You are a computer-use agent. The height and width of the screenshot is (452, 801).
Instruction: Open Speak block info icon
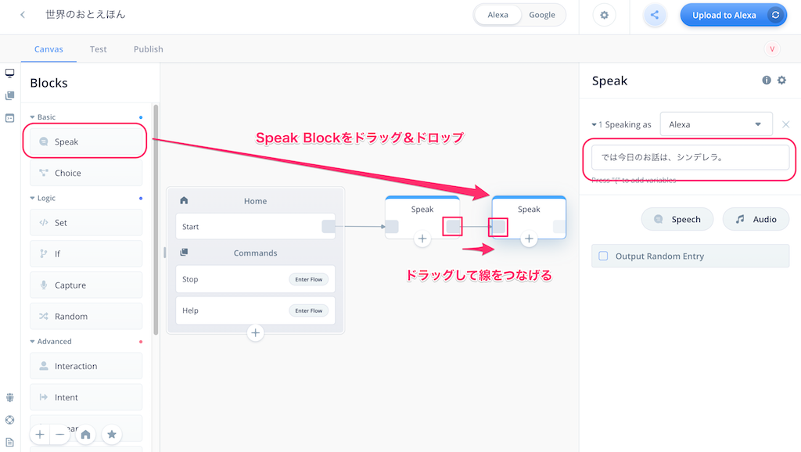767,81
